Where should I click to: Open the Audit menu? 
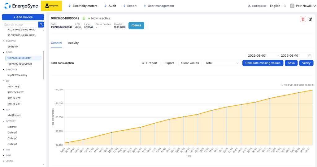pyautogui.click(x=110, y=6)
